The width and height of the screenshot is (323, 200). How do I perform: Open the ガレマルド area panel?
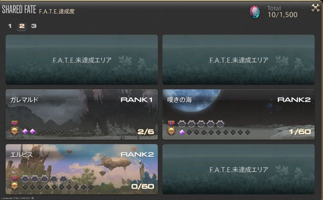82,114
